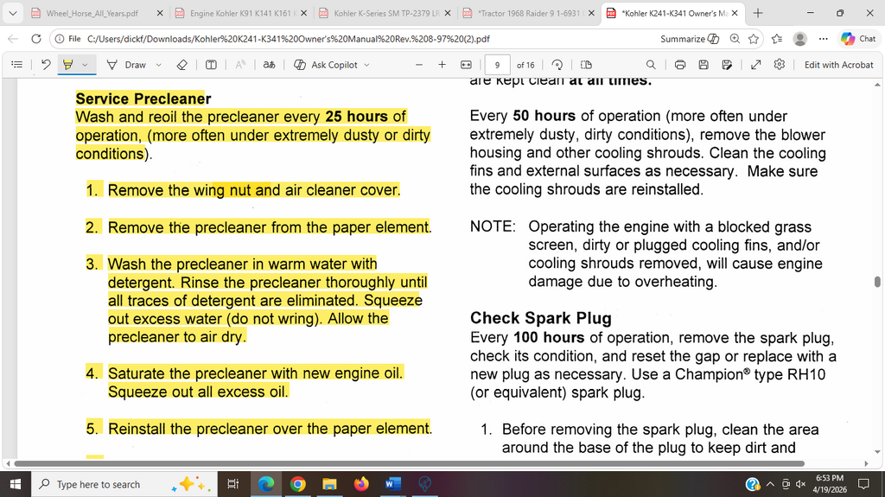Select the Erase tool in PDF toolbar
The height and width of the screenshot is (497, 885).
click(x=181, y=65)
